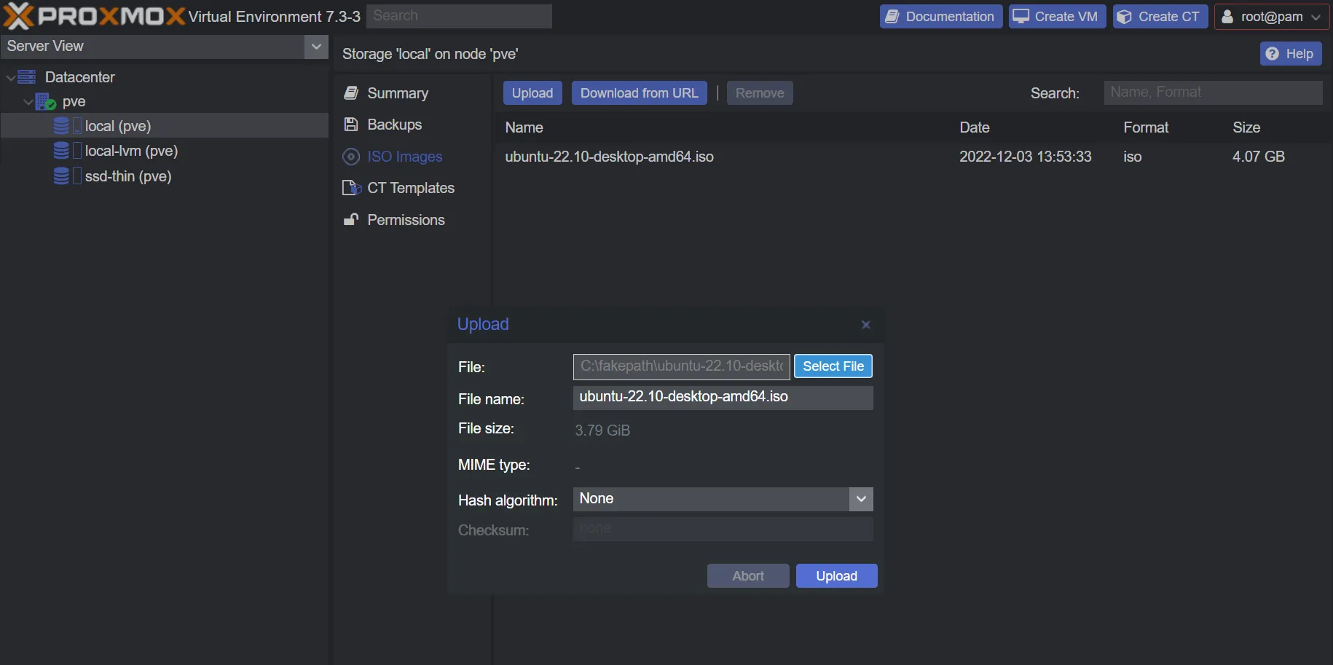Viewport: 1333px width, 665px height.
Task: Click the user avatar icon beside root@pam
Action: tap(1227, 16)
